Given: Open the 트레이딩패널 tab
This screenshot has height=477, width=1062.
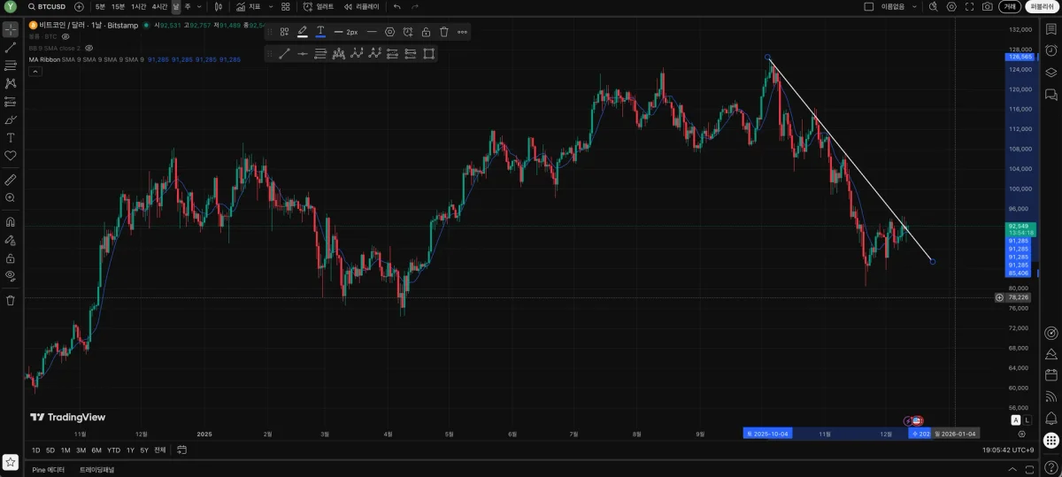Looking at the screenshot, I should click(97, 469).
